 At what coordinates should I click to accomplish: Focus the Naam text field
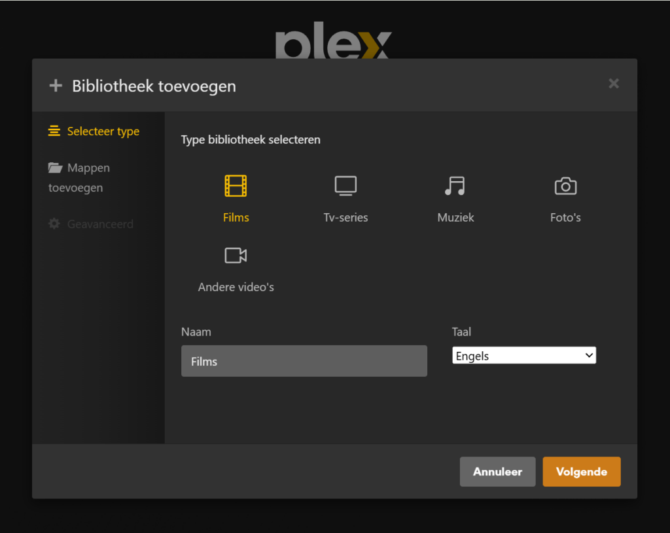tap(304, 361)
